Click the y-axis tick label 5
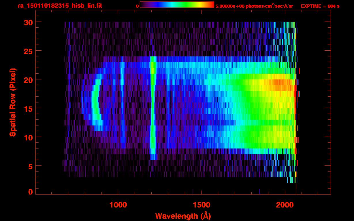Screen dimensions: 354x221 (30, 166)
